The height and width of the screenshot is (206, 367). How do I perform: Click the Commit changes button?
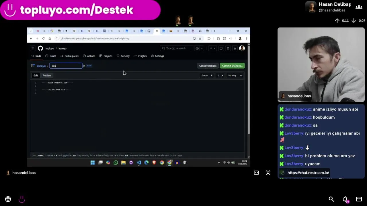tap(232, 66)
